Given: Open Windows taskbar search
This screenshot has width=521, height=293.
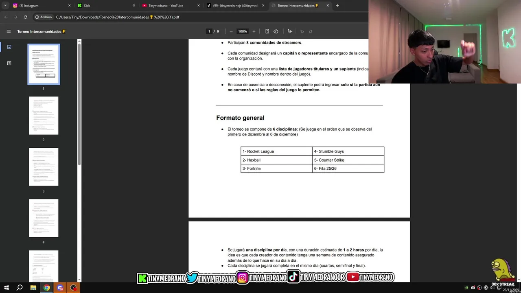Looking at the screenshot, I should pyautogui.click(x=19, y=288).
